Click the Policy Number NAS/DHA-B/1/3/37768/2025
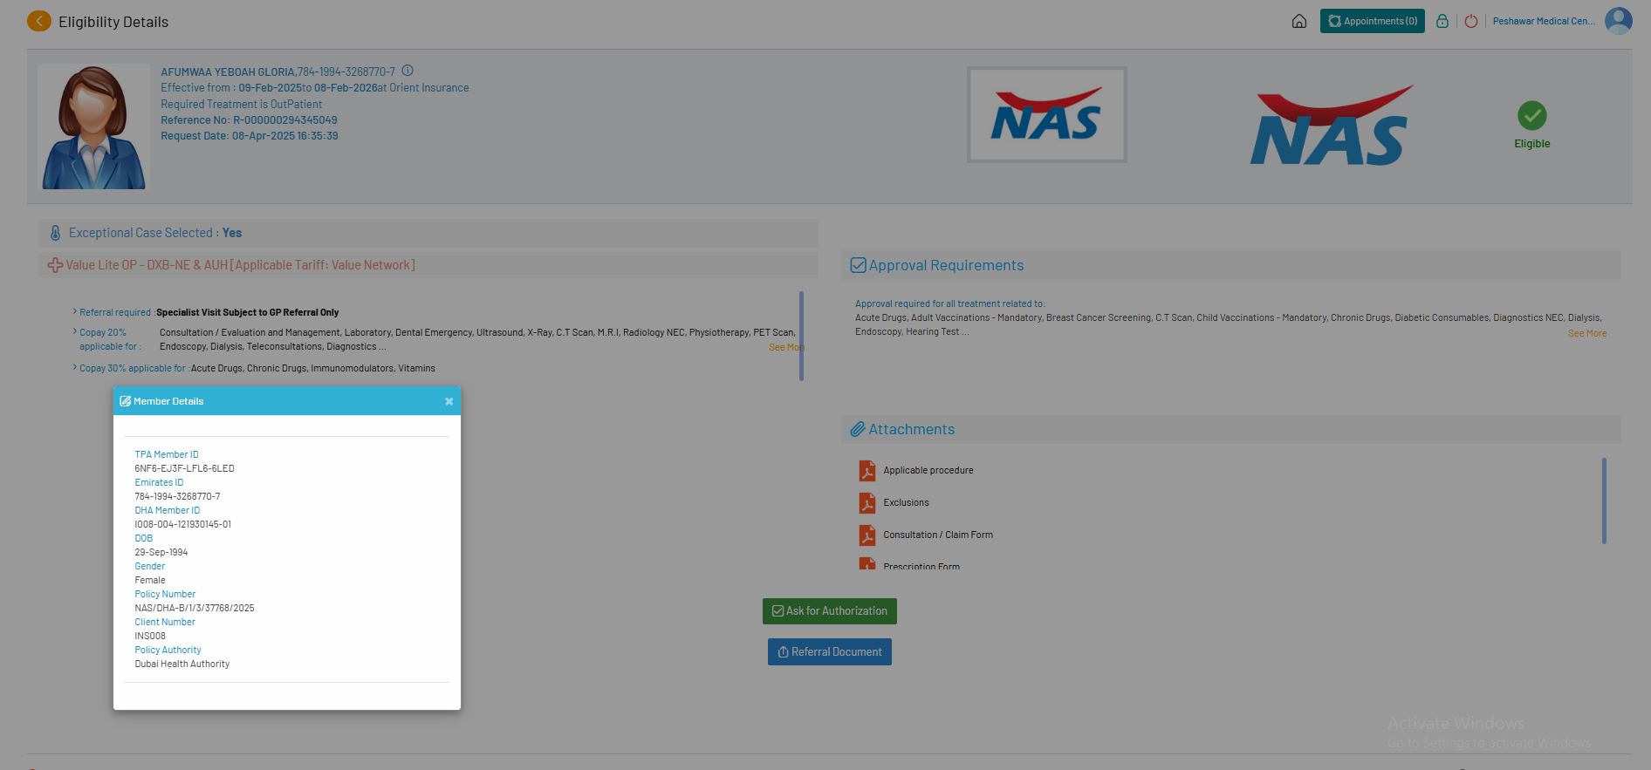The height and width of the screenshot is (770, 1651). 195,608
